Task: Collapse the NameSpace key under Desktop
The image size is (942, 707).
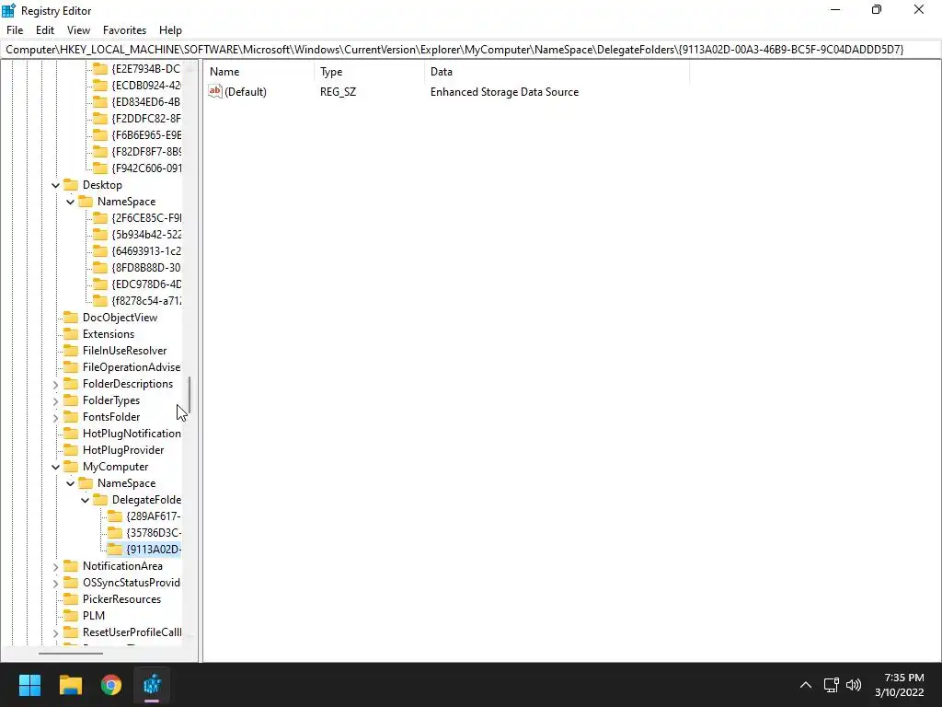Action: pos(70,202)
